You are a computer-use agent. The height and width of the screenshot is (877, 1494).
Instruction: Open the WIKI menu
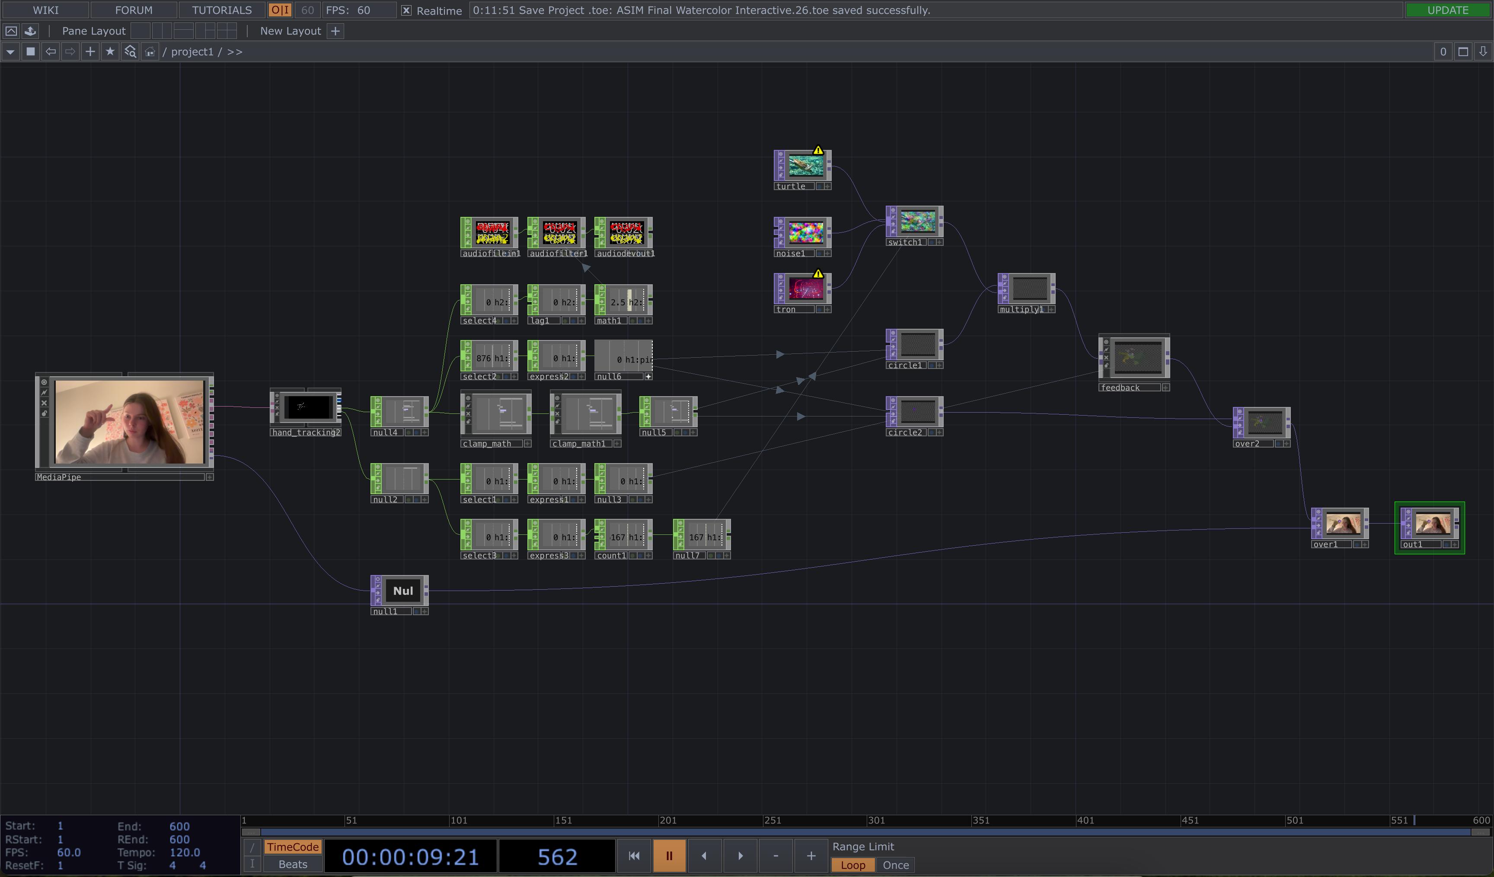[46, 10]
